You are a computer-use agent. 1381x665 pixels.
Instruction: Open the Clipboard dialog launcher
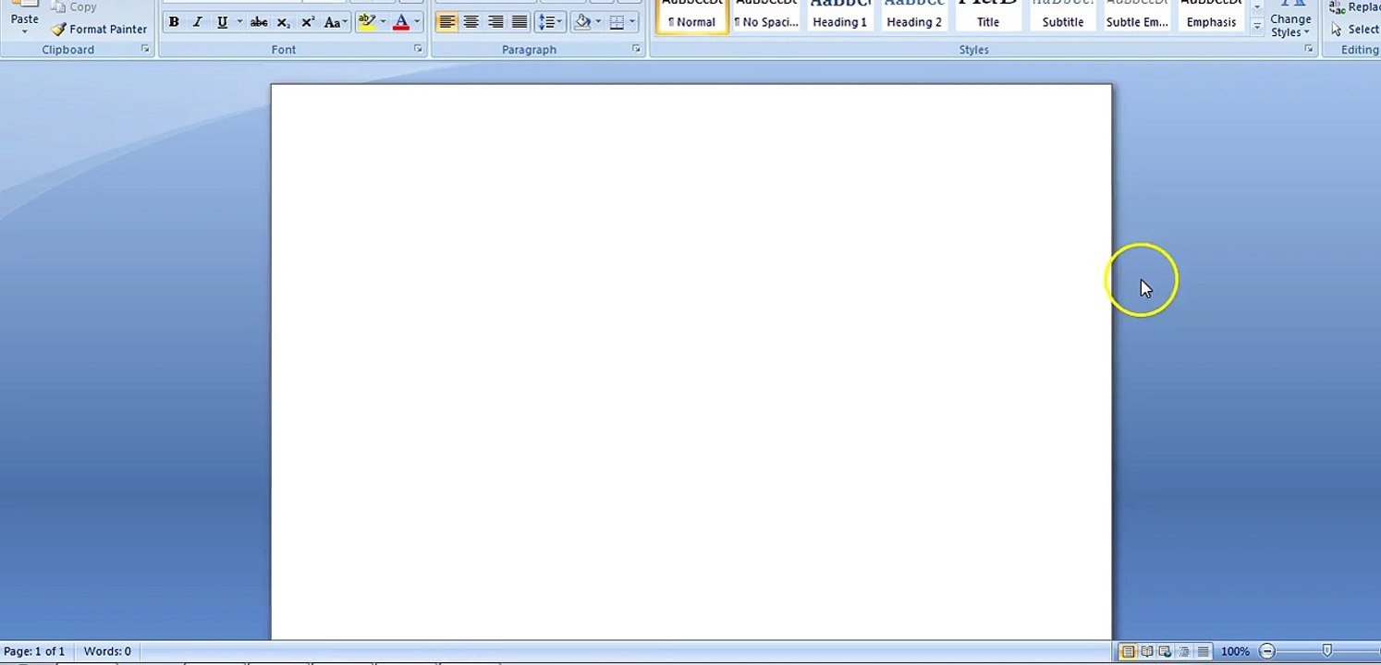click(145, 49)
